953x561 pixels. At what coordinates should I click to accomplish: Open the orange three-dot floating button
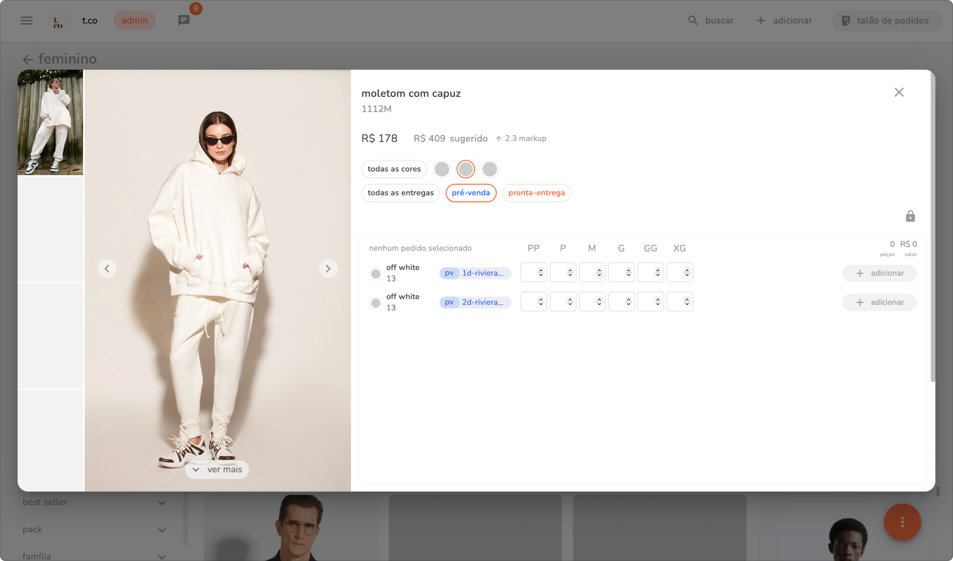pyautogui.click(x=902, y=522)
